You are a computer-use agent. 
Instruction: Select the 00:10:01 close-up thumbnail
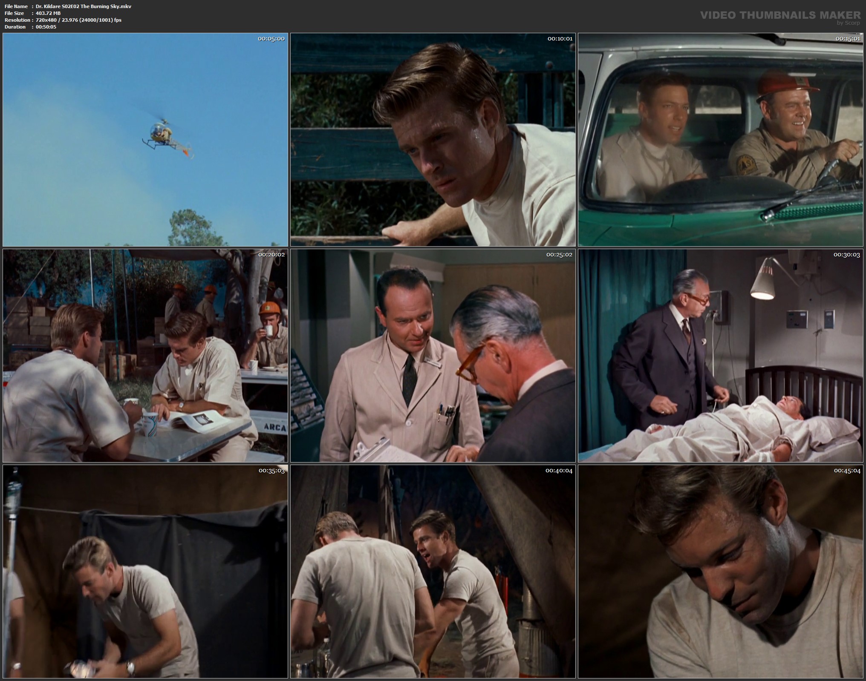click(x=433, y=140)
